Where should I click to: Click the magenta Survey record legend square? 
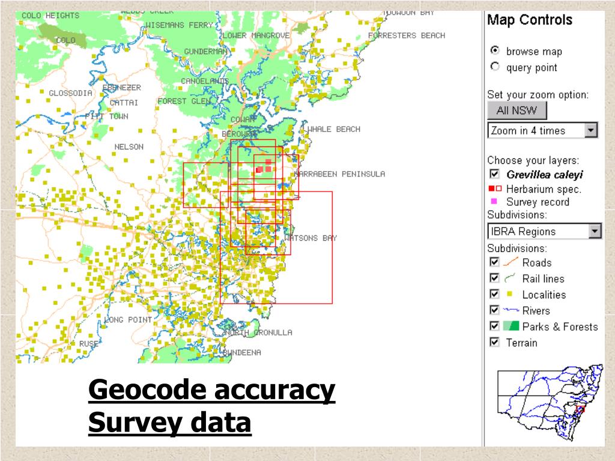coord(494,201)
